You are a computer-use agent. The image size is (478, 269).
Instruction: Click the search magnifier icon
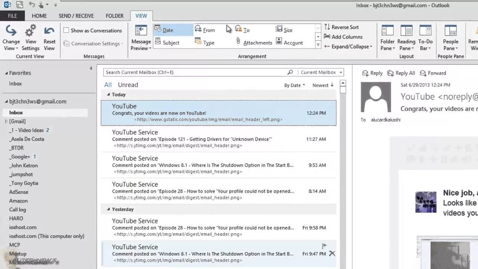pyautogui.click(x=290, y=72)
